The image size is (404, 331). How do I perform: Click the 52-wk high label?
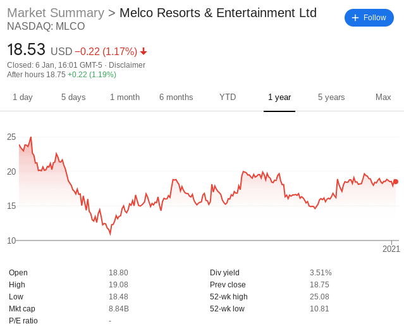229,297
